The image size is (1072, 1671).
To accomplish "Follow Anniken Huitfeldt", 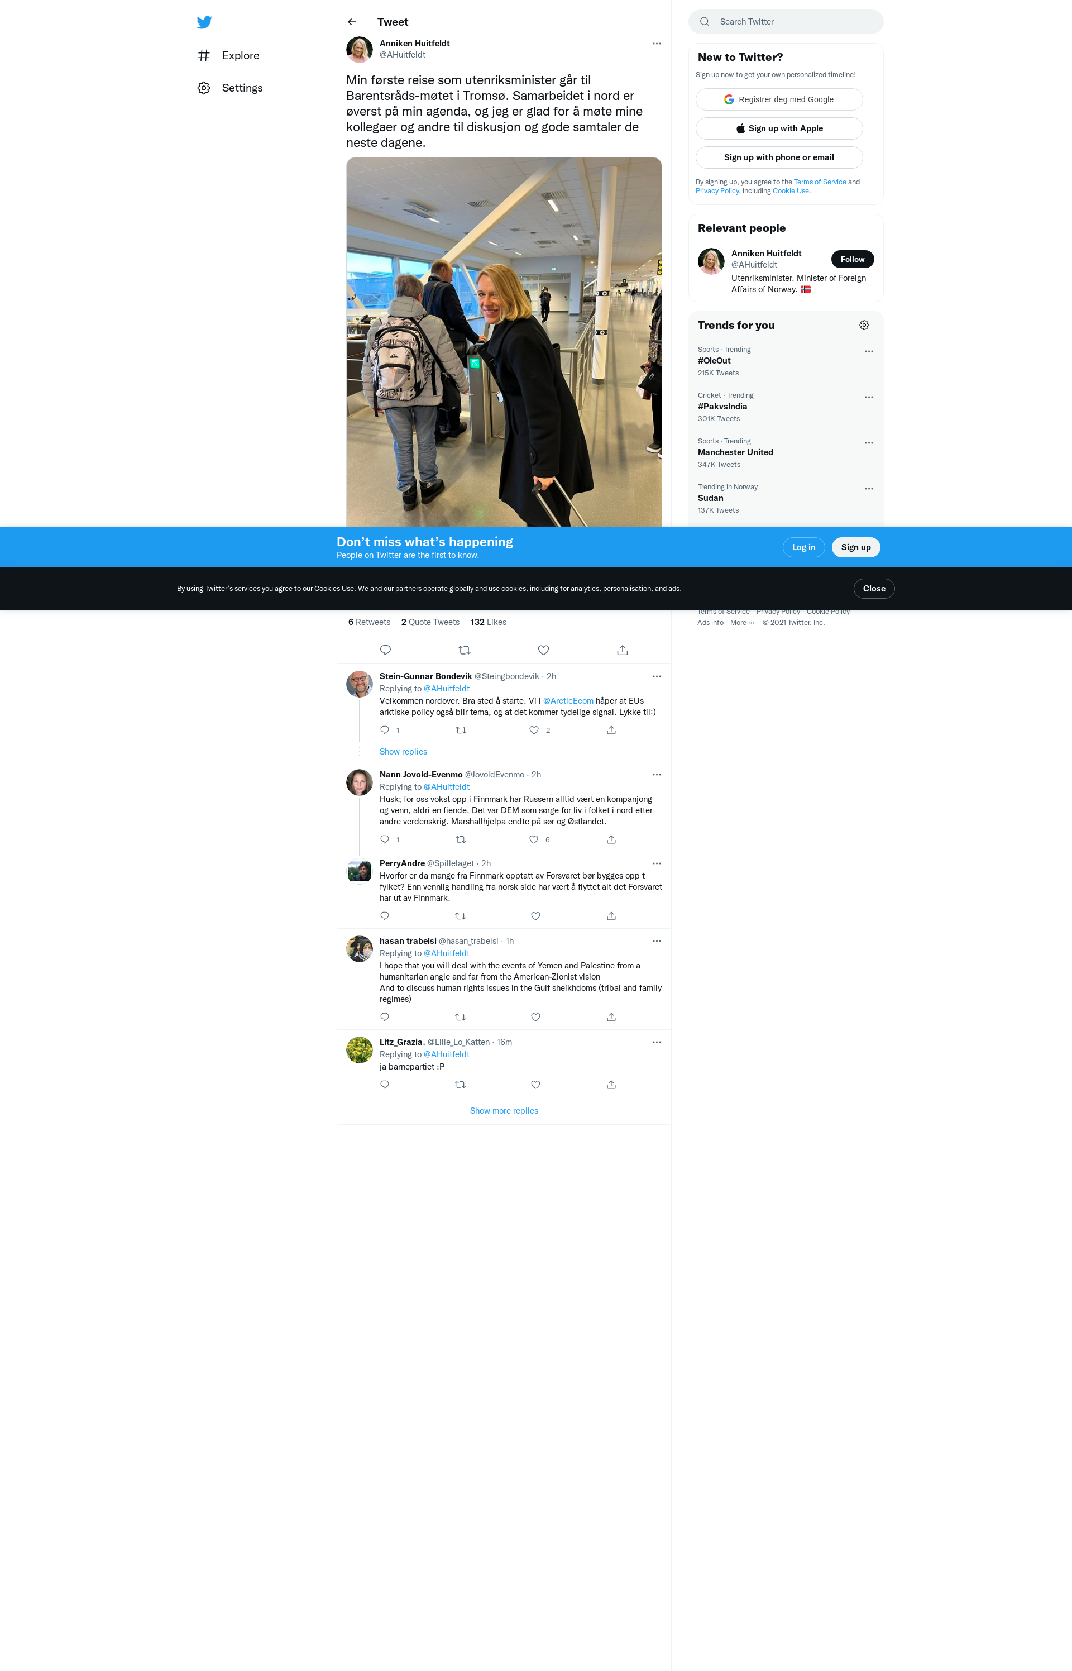I will pyautogui.click(x=852, y=259).
